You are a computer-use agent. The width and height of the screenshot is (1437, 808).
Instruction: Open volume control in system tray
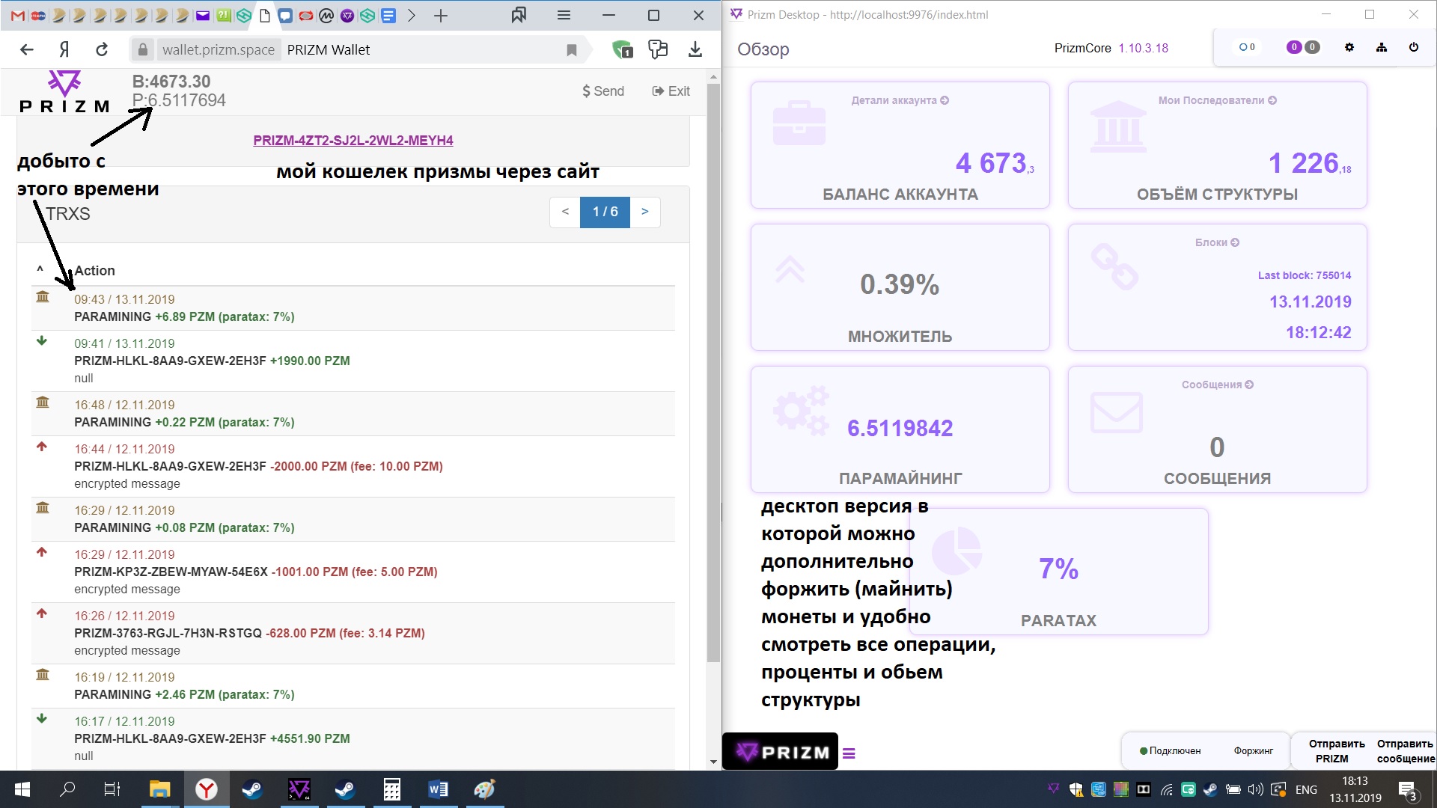point(1255,789)
